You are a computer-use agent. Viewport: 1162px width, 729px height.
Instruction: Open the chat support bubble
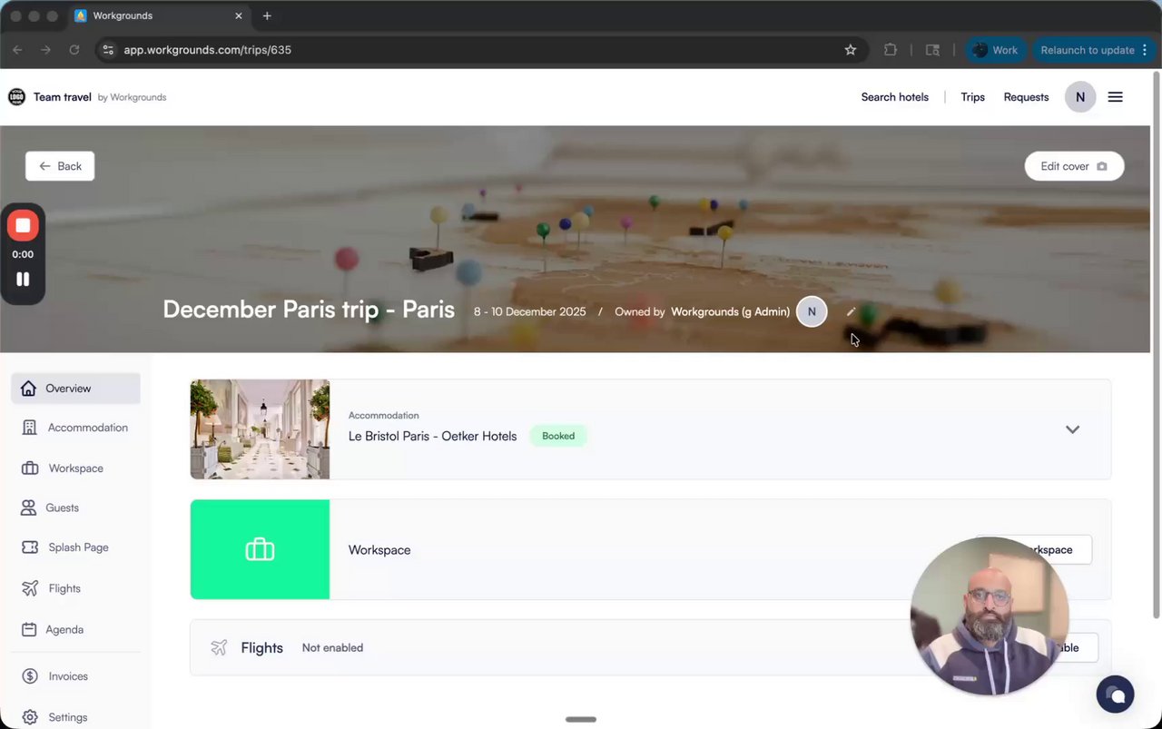tap(1116, 695)
